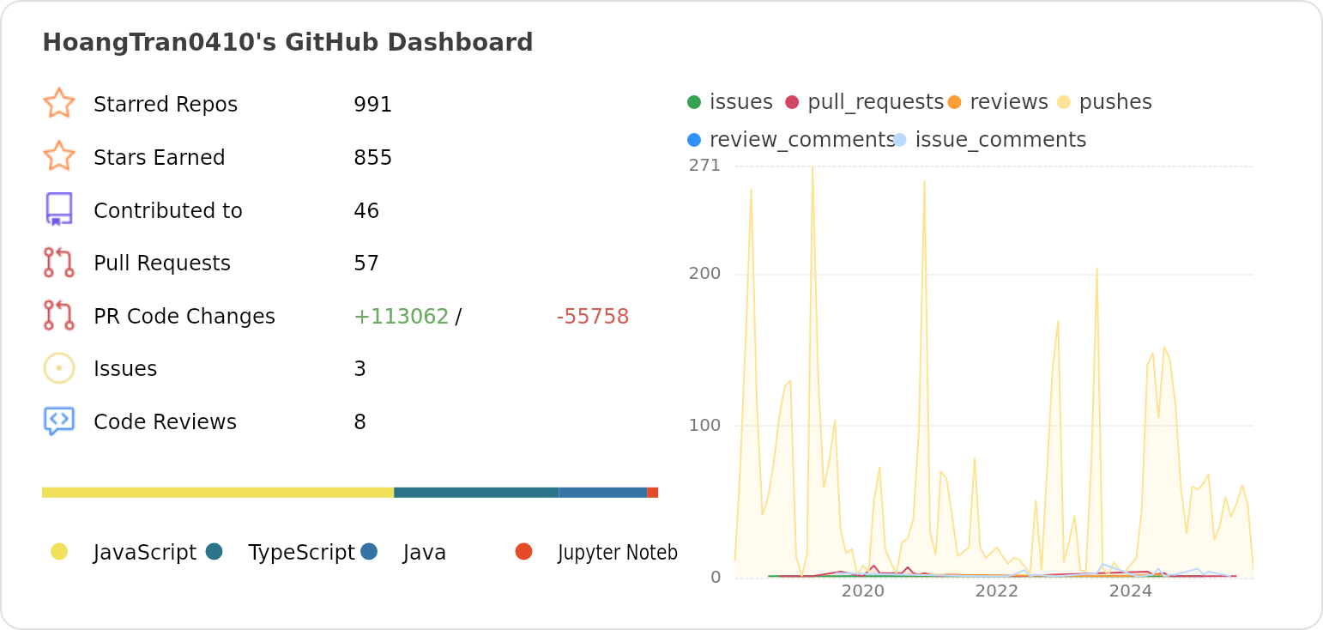The width and height of the screenshot is (1323, 630).
Task: Click the PR Code Changes merge icon
Action: pyautogui.click(x=59, y=315)
